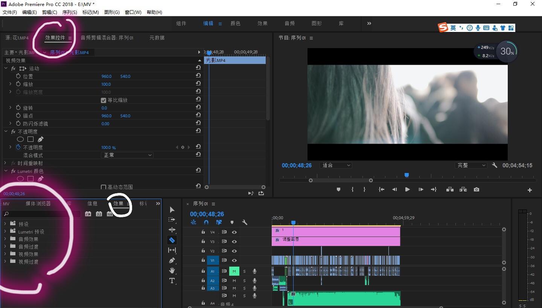Mark In point in program monitor

(352, 190)
